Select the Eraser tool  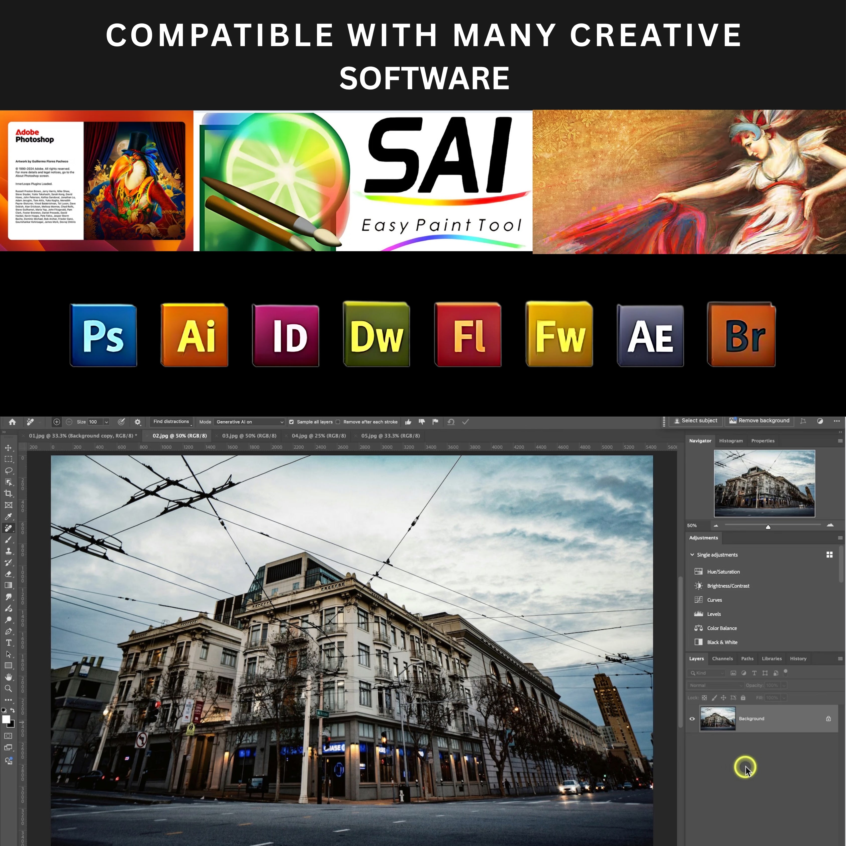(8, 574)
